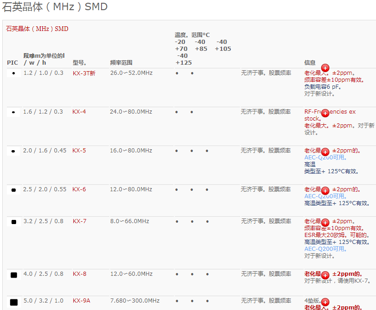Click the KX-7 model name
This screenshot has height=310, width=376.
[x=79, y=221]
